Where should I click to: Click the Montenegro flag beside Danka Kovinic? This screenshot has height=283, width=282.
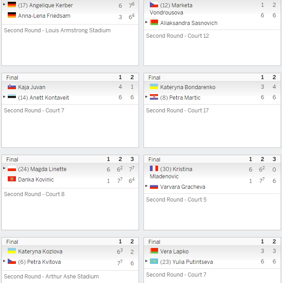(12, 179)
